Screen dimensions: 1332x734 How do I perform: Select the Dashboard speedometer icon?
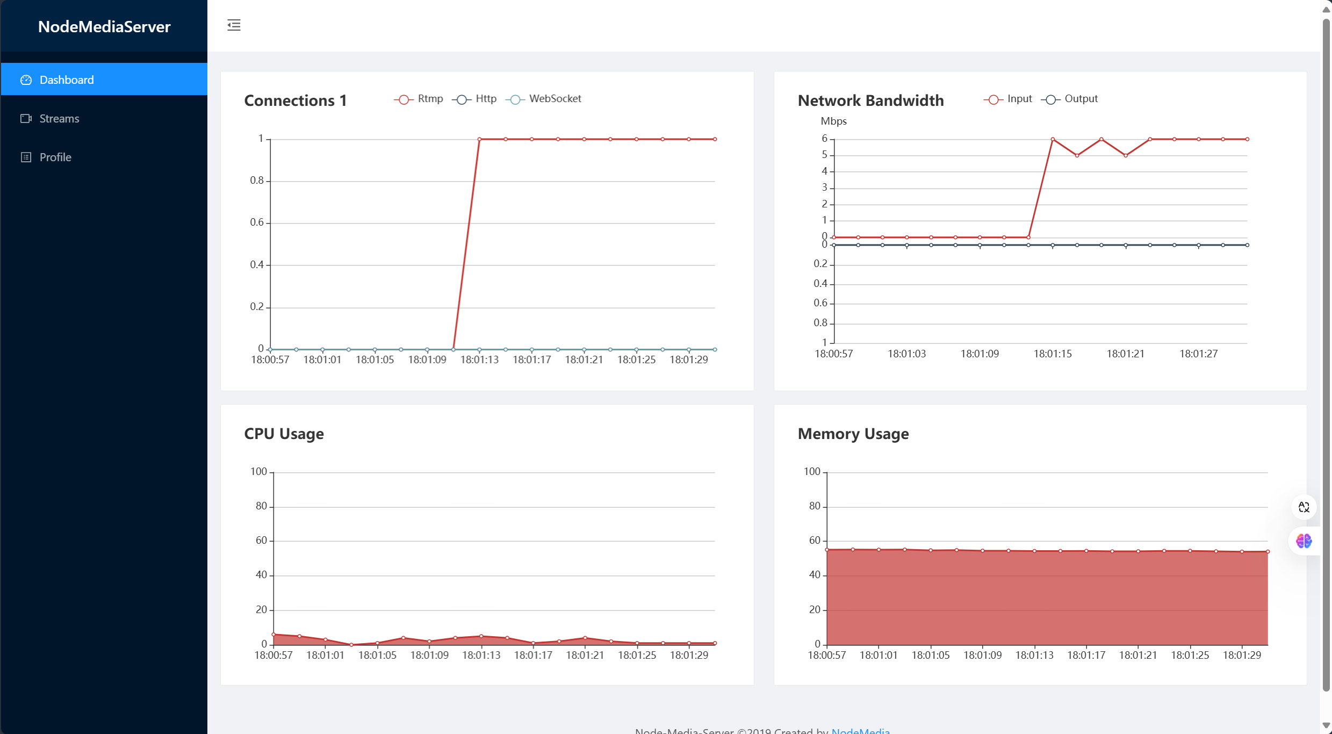point(26,79)
